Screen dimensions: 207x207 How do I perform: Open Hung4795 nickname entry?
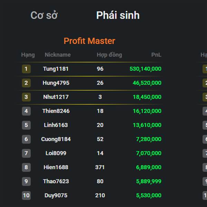(x=56, y=83)
